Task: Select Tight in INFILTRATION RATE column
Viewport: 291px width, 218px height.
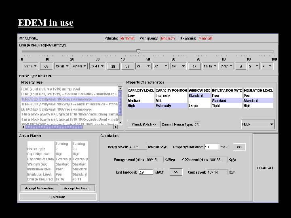Action: [x=227, y=106]
